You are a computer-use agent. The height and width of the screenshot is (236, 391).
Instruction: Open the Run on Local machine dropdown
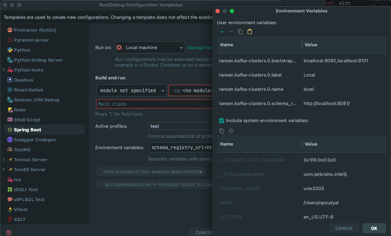150,47
